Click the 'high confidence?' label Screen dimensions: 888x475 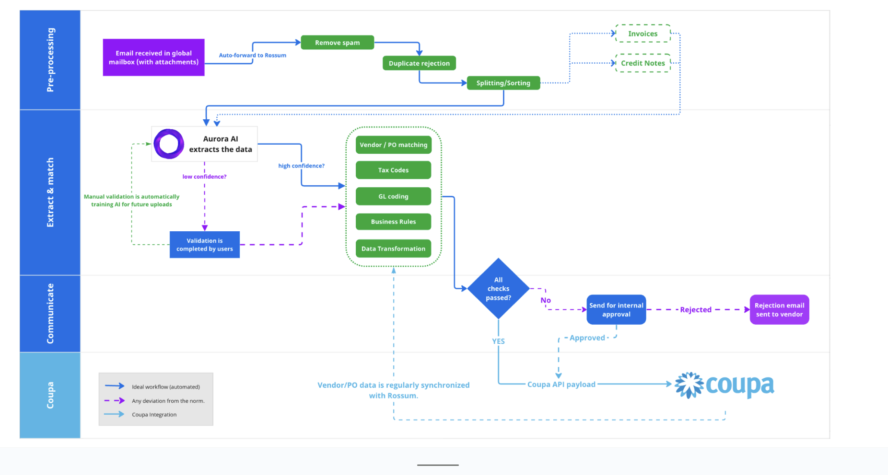pyautogui.click(x=301, y=166)
